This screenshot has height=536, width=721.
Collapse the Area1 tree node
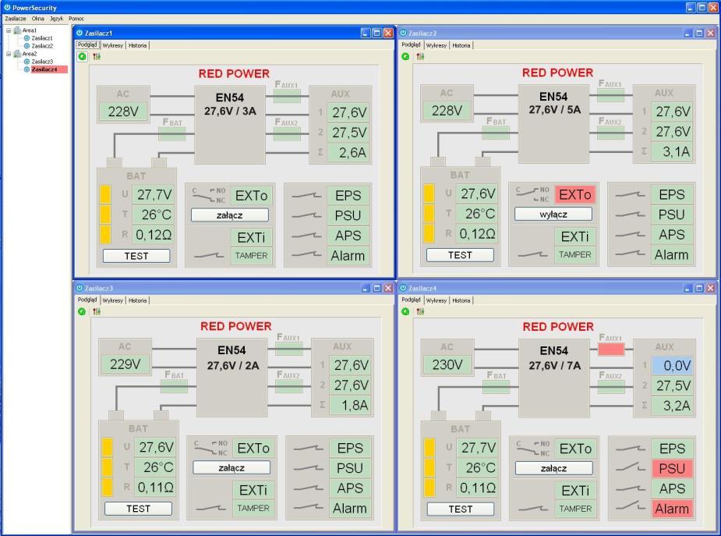tap(9, 30)
